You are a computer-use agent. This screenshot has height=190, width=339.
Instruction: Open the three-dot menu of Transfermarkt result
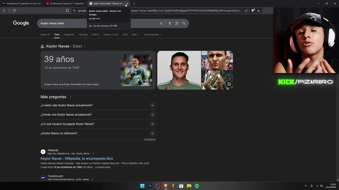click(x=92, y=179)
